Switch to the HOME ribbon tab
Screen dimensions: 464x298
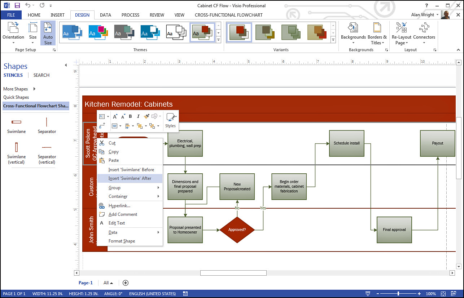pos(34,15)
